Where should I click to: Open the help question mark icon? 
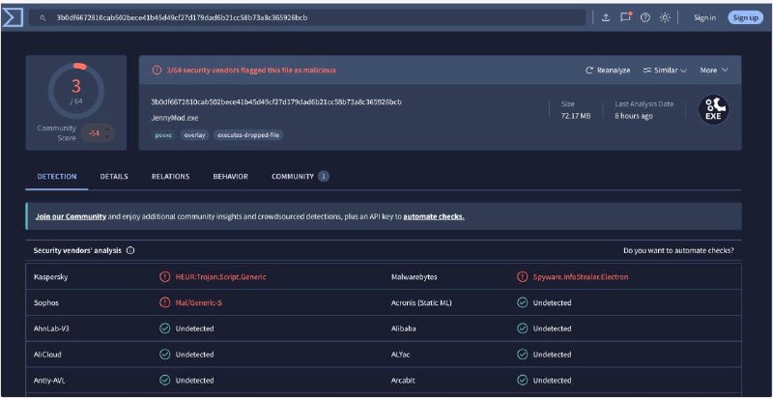coord(644,17)
